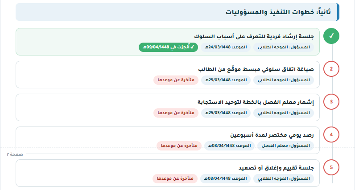Viewport: 355px width, 190px height.
Task: Click the date tag in the جلسة تقييم وإغلاق step
Action: (225, 179)
